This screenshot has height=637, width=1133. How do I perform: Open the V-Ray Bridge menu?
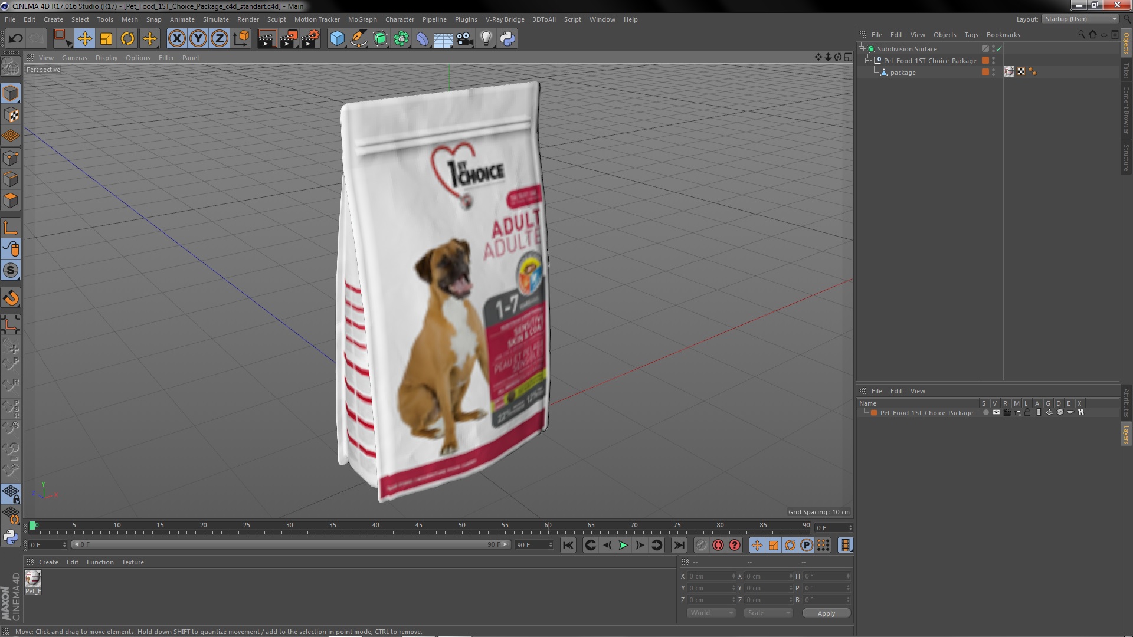[505, 19]
